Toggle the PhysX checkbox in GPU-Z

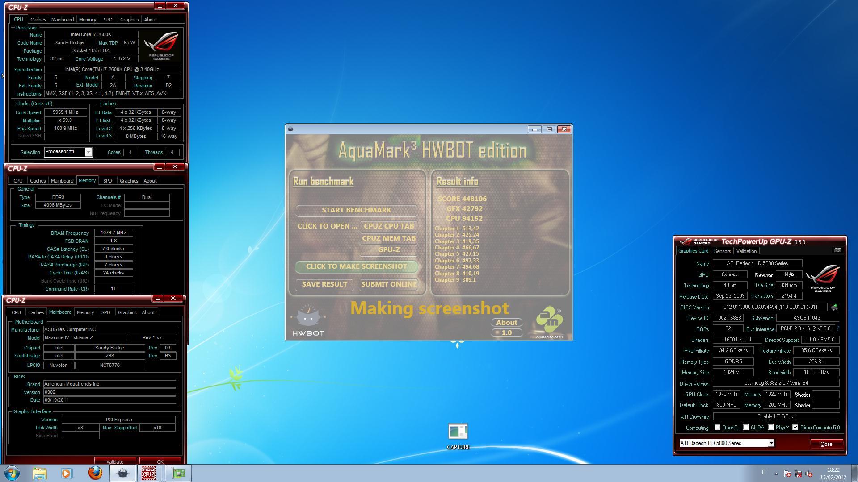[771, 428]
